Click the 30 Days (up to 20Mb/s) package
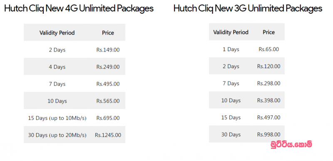 (57, 135)
